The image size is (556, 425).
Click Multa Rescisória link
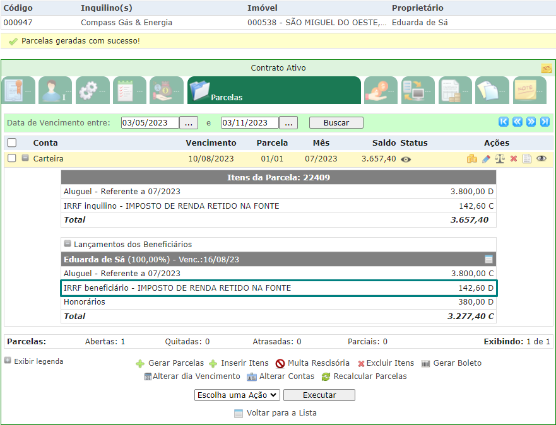pyautogui.click(x=319, y=363)
